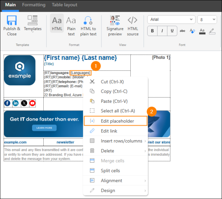Select the {Languages} placeholder
The image size is (222, 199).
81,73
